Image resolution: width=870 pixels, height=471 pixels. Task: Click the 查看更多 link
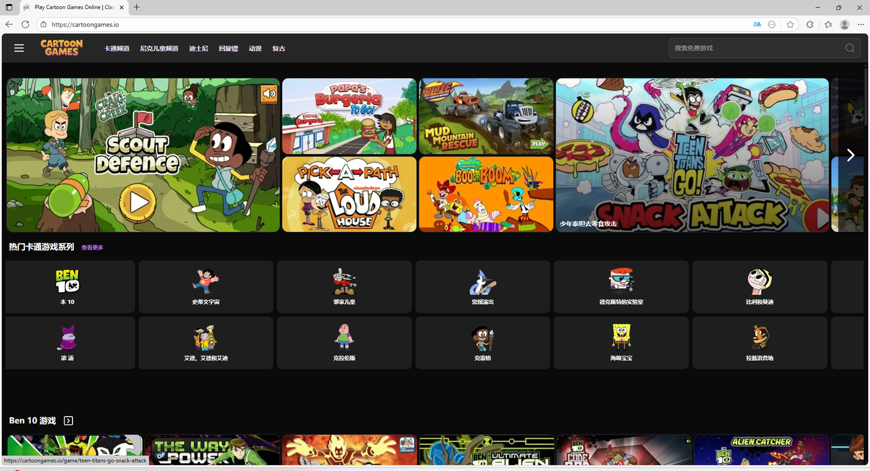pyautogui.click(x=92, y=248)
